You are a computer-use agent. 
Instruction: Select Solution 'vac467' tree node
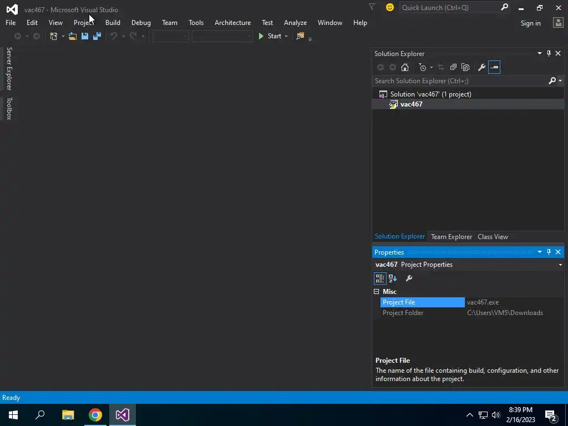[430, 94]
